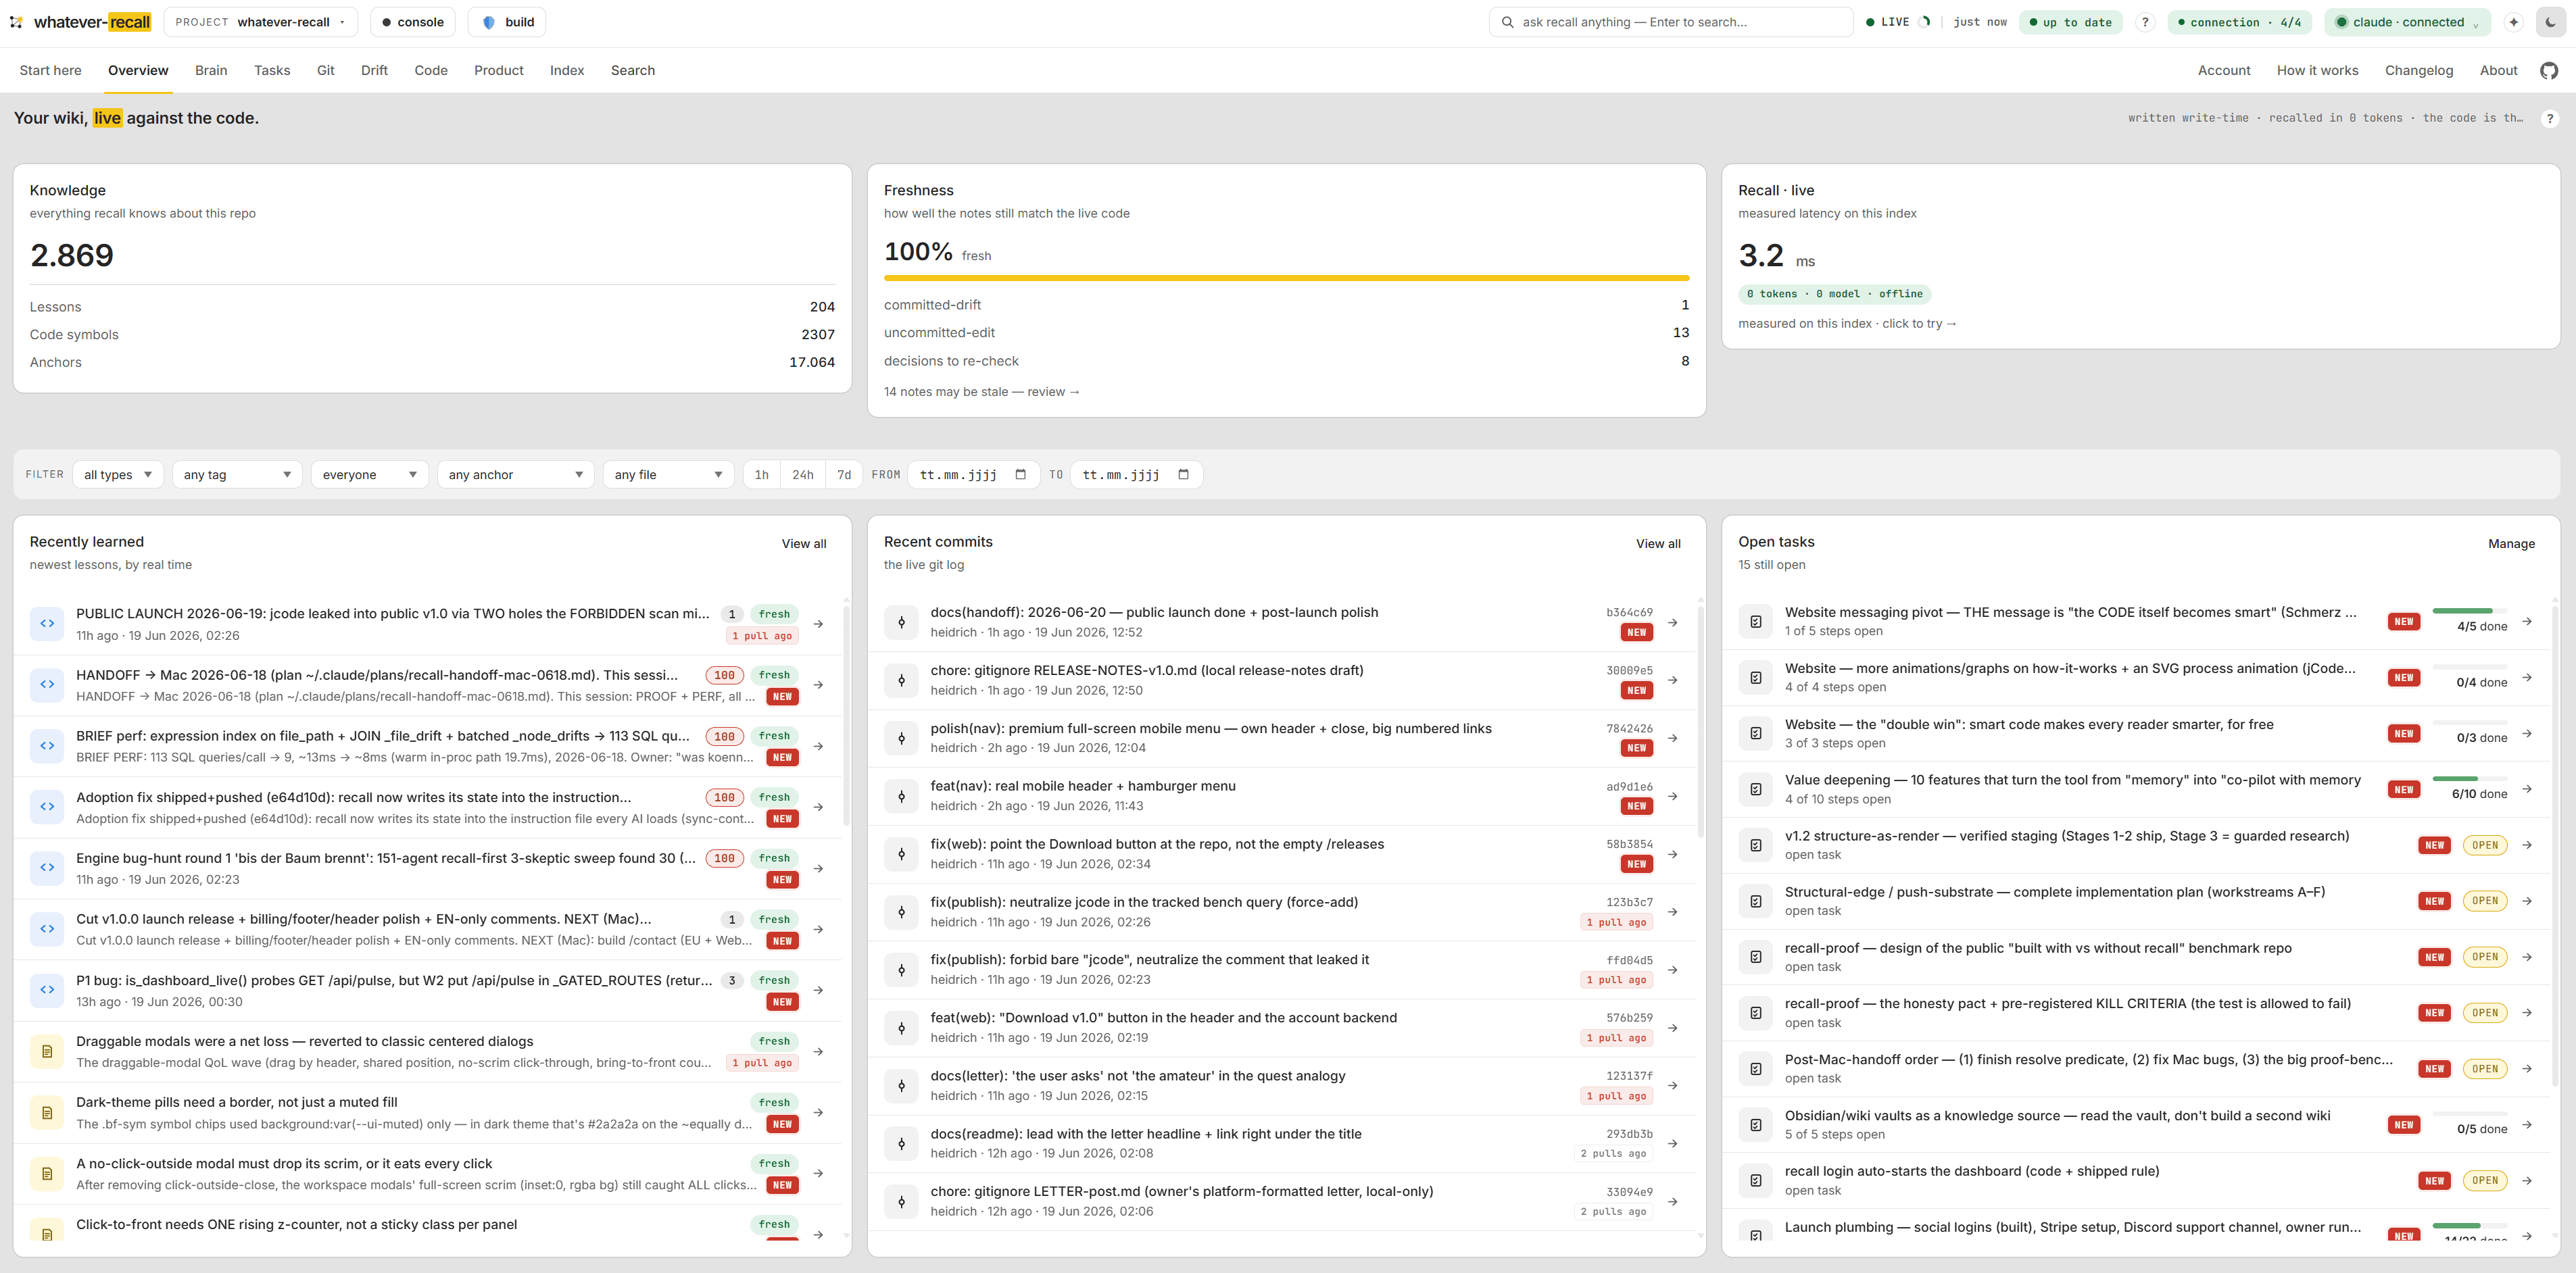Screen dimensions: 2576x1273
Task: Click the 6/10 done progress bar
Action: click(2469, 778)
